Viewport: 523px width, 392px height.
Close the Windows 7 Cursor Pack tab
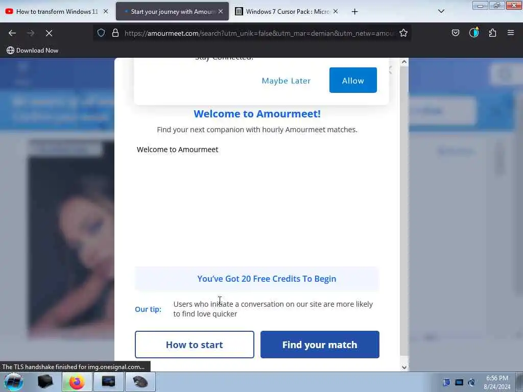pyautogui.click(x=336, y=11)
